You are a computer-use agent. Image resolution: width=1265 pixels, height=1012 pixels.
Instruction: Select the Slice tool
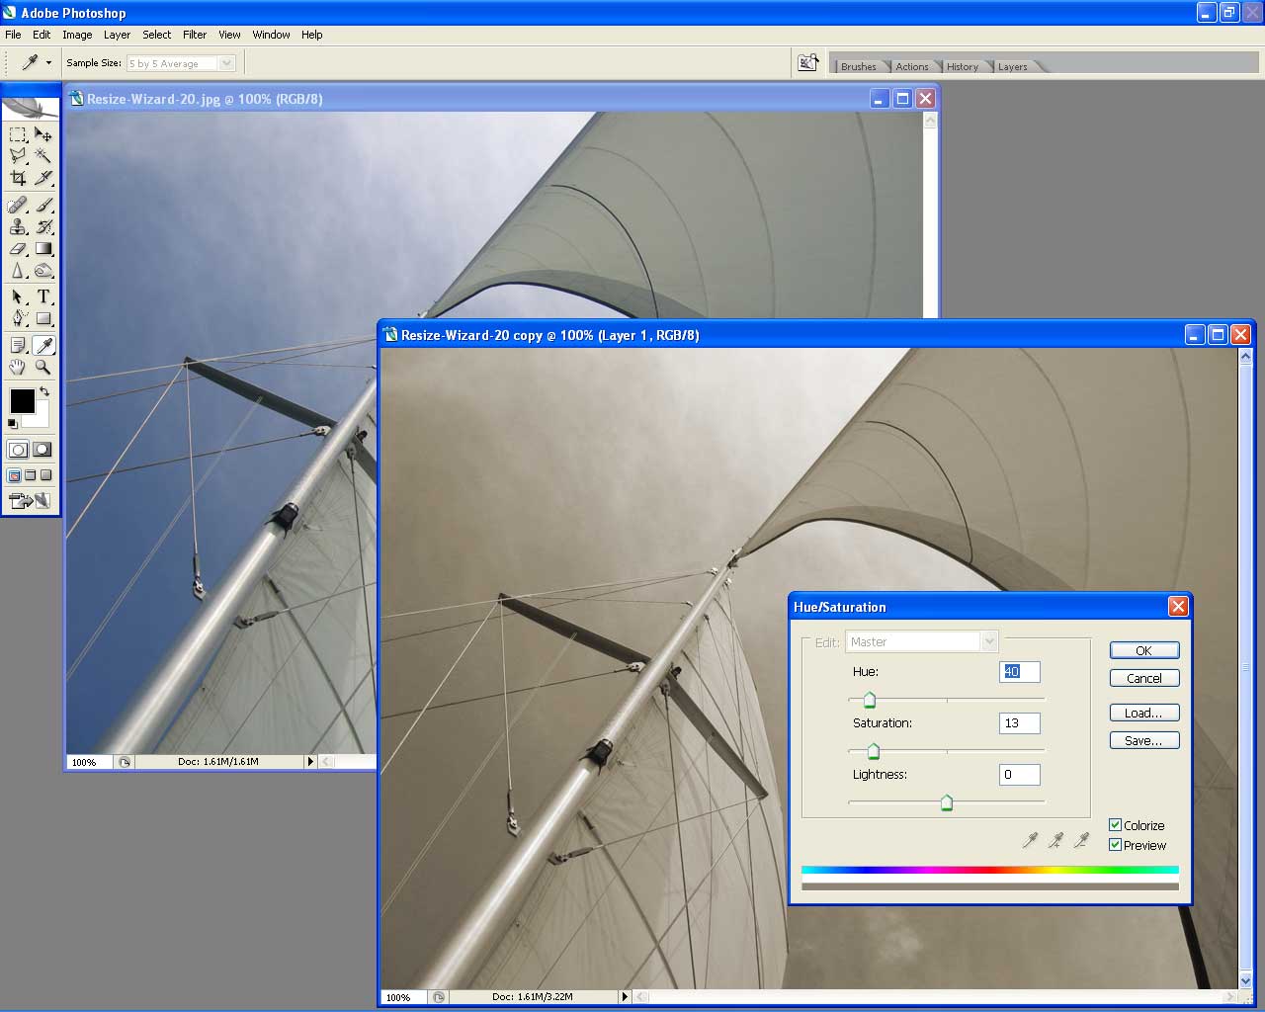point(43,178)
